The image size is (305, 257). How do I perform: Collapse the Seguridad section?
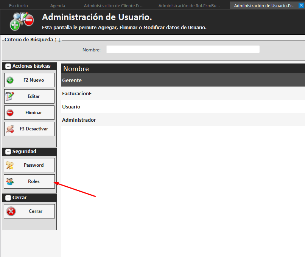coord(8,152)
